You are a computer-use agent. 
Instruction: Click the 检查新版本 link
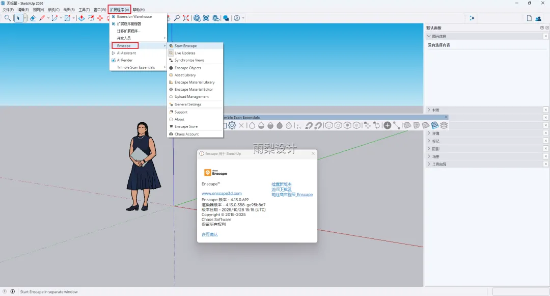point(281,184)
